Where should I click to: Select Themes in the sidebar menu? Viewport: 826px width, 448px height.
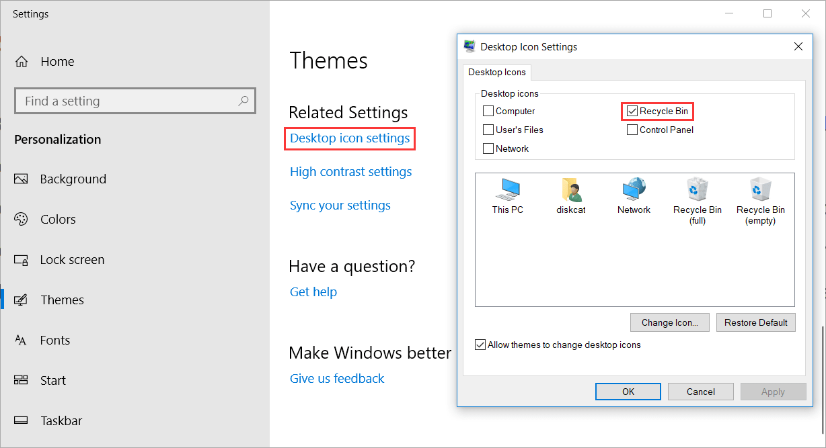(62, 300)
